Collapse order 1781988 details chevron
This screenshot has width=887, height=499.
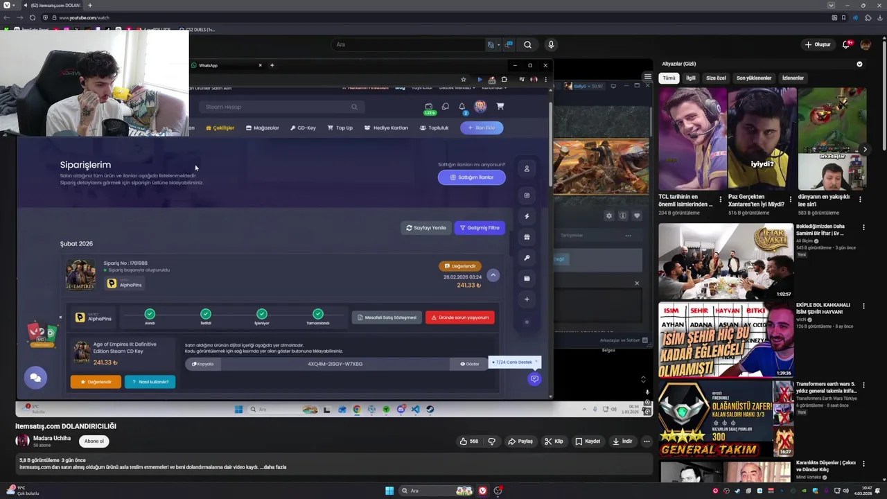493,275
